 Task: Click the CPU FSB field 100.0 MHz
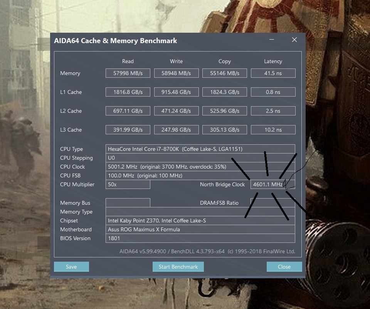point(200,175)
